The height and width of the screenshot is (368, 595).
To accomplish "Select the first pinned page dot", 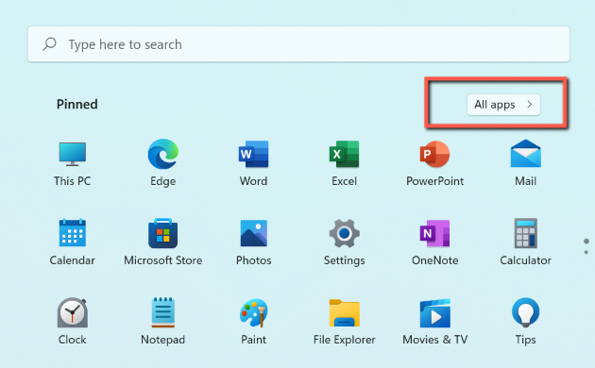I will tap(586, 242).
